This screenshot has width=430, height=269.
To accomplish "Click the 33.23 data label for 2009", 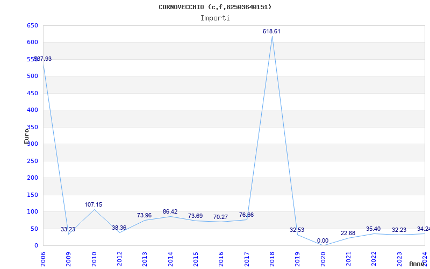I will (68, 230).
